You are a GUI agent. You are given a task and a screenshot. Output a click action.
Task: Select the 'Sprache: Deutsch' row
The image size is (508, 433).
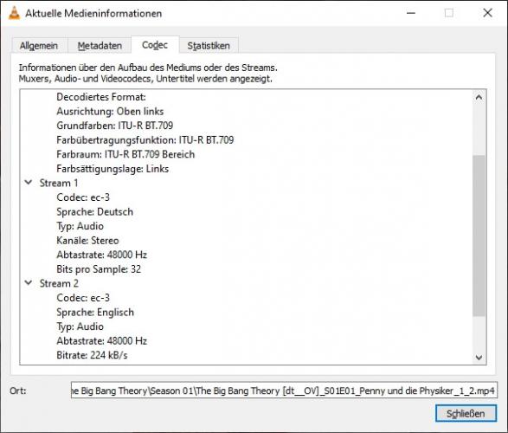point(94,212)
